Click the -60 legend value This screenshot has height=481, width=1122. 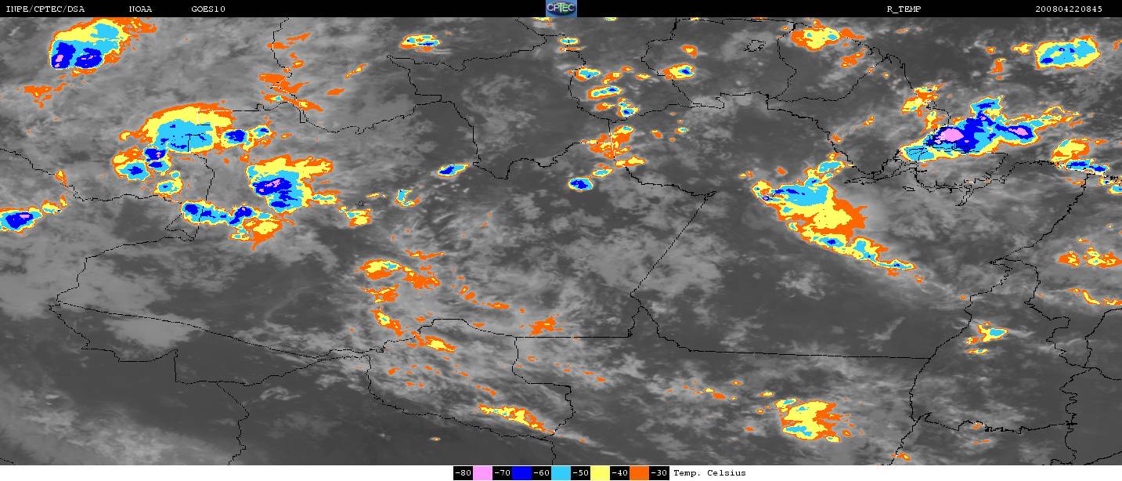point(541,473)
